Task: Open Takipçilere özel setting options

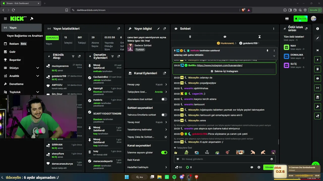Action: (147, 92)
